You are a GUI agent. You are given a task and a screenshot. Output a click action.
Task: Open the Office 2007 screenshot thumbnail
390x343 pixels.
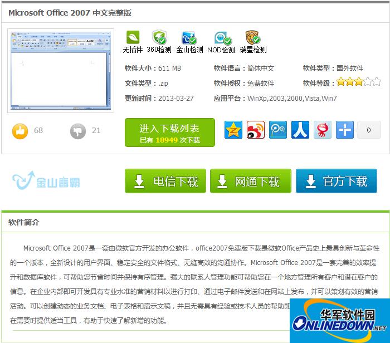pyautogui.click(x=61, y=71)
